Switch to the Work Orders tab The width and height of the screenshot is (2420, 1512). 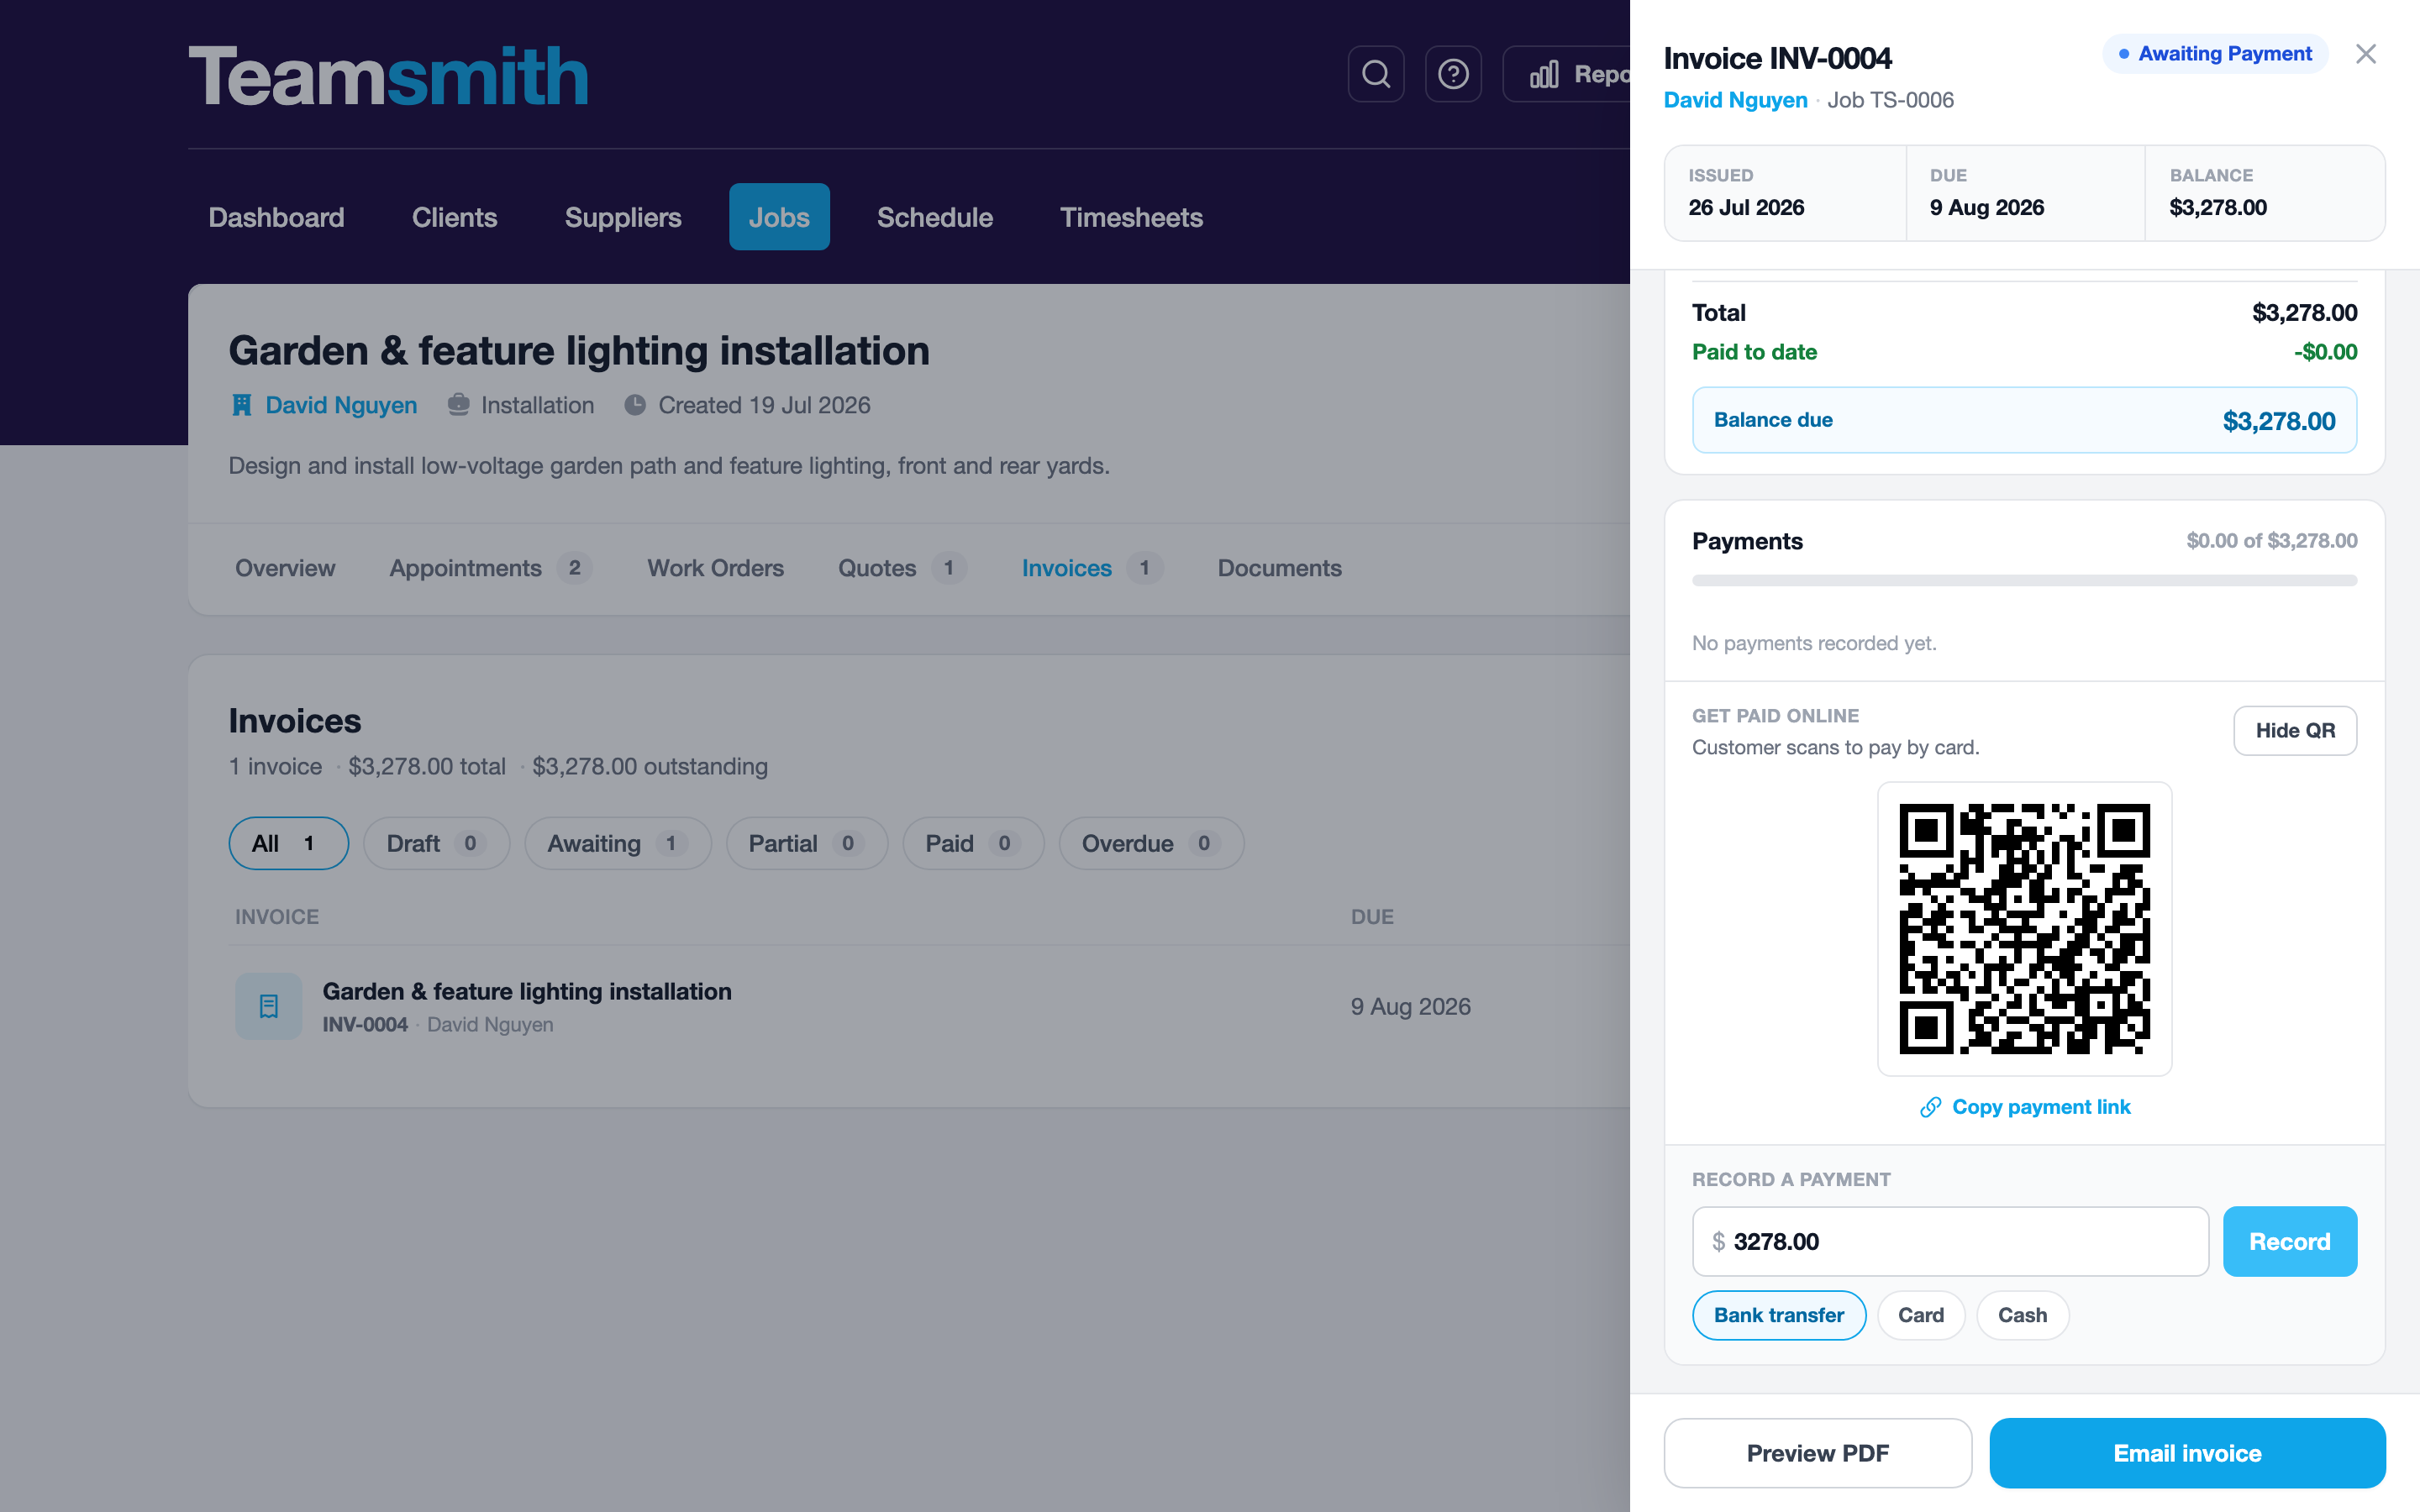716,568
